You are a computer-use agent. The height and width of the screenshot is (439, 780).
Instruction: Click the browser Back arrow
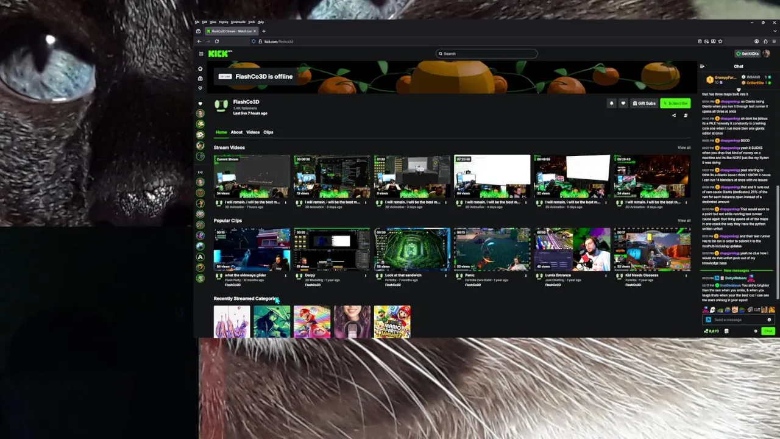point(199,41)
